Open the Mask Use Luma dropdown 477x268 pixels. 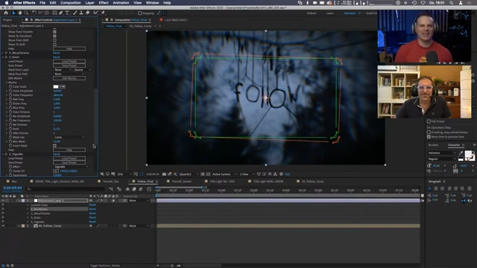pos(69,137)
